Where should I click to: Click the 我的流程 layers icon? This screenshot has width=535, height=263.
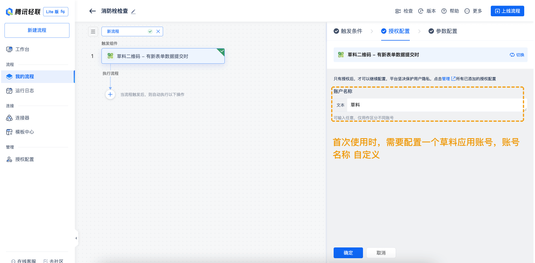coord(9,77)
